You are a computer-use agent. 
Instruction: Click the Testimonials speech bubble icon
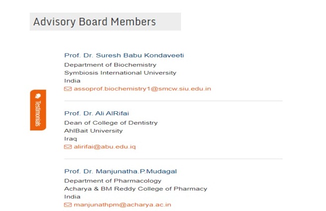click(x=38, y=96)
